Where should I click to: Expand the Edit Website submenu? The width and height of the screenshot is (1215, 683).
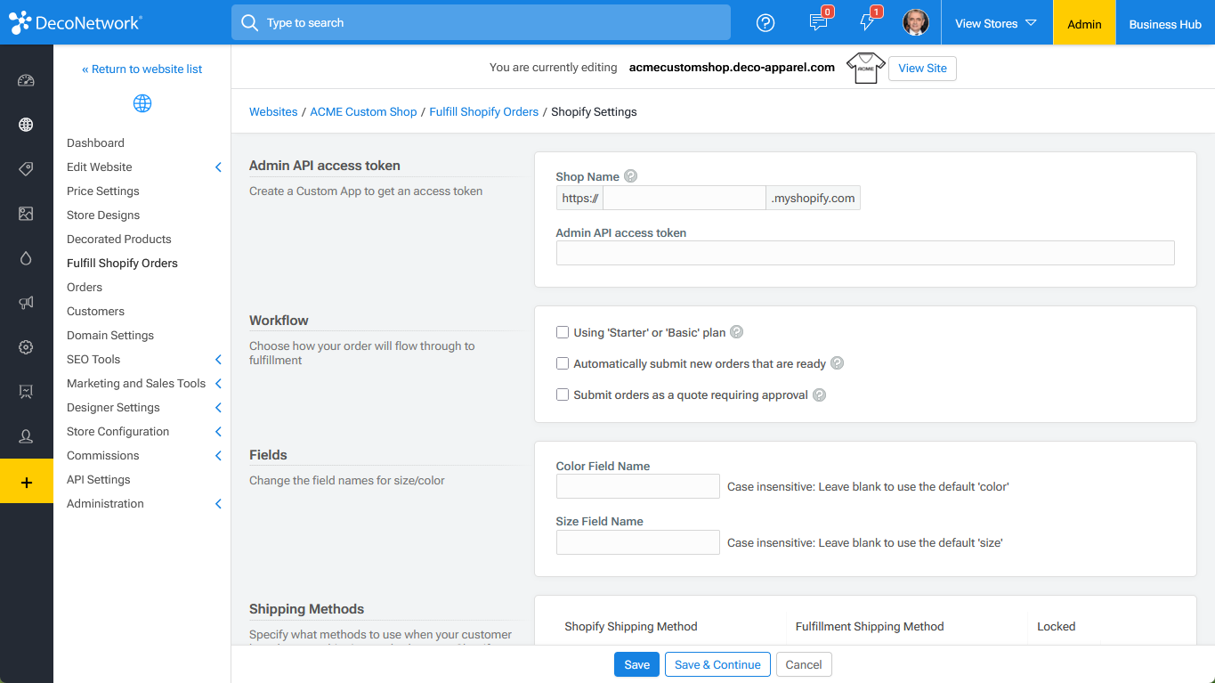click(x=218, y=167)
